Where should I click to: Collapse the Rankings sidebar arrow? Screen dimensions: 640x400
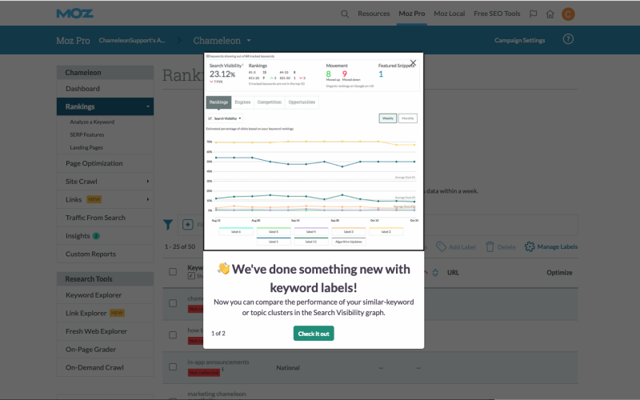148,106
